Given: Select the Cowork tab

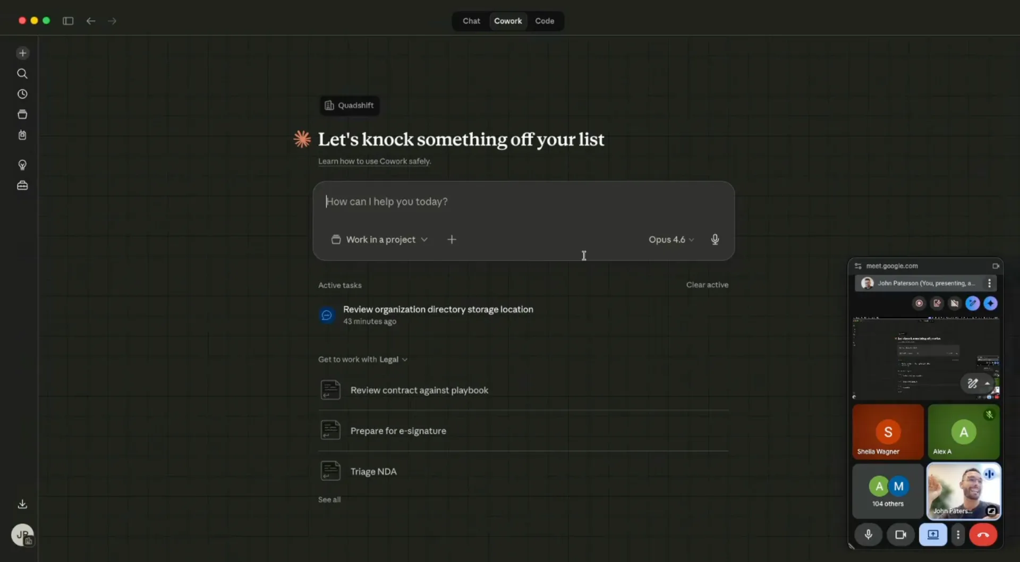Looking at the screenshot, I should [508, 21].
